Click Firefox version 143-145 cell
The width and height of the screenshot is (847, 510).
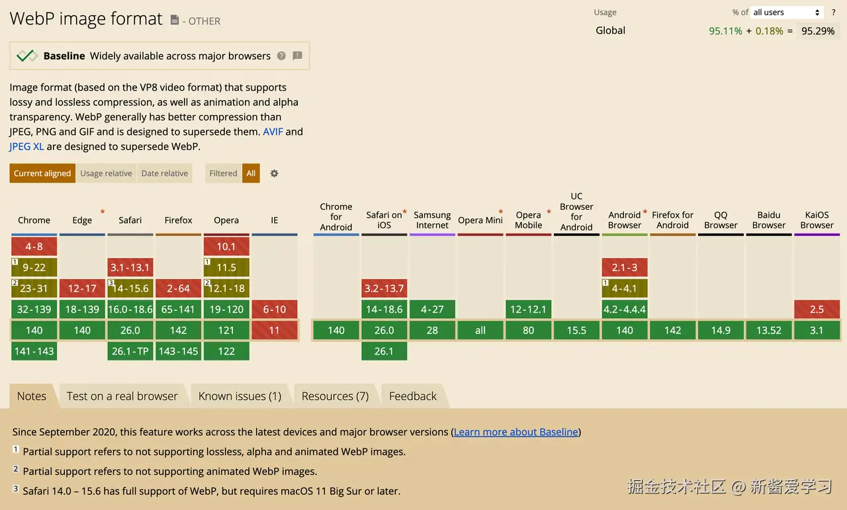coord(179,351)
